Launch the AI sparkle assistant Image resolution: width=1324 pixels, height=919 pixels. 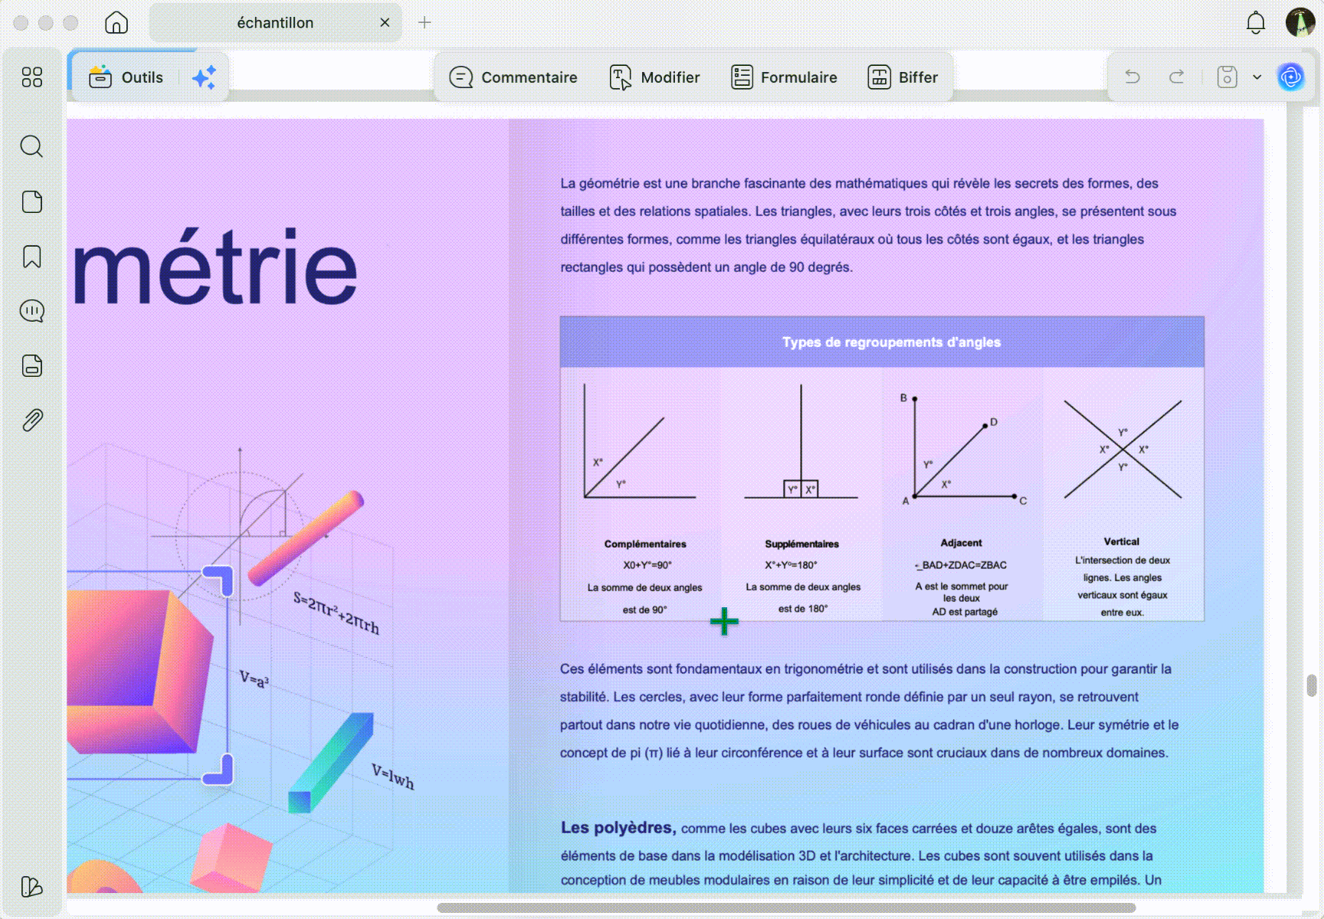(x=204, y=77)
